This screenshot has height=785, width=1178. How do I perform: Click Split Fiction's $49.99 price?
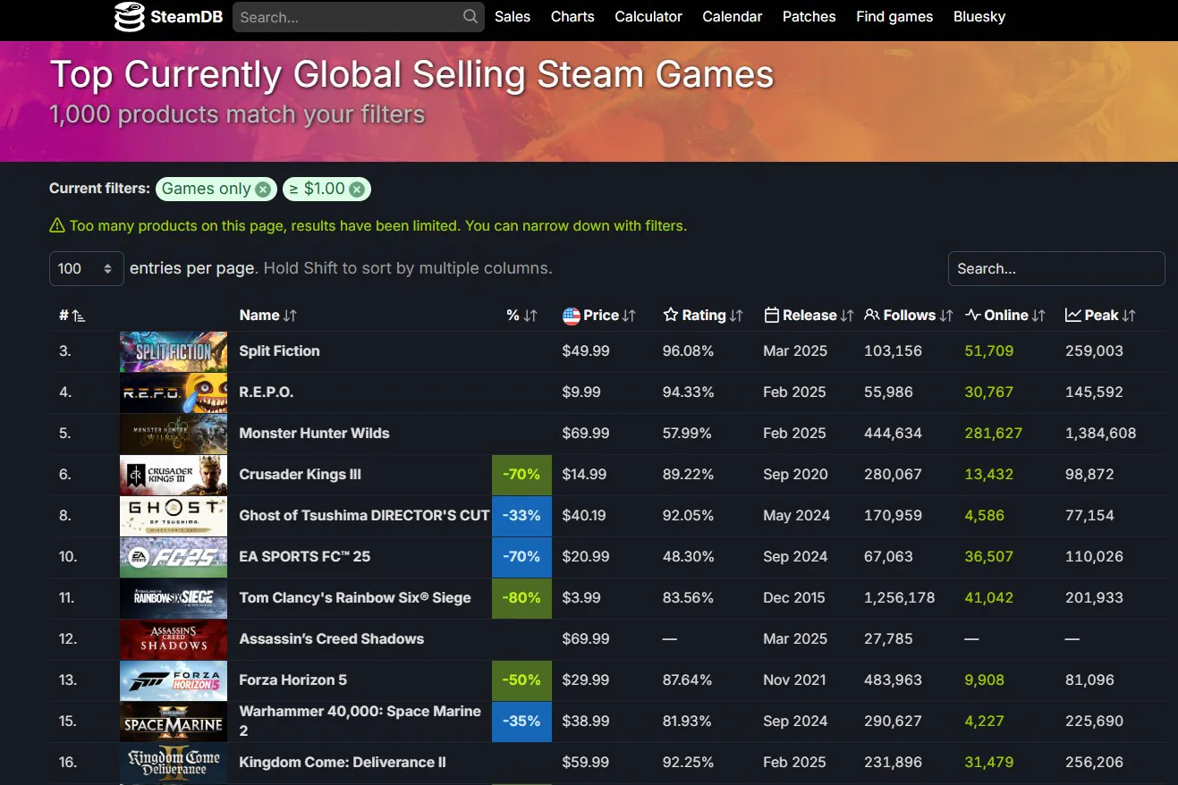586,351
